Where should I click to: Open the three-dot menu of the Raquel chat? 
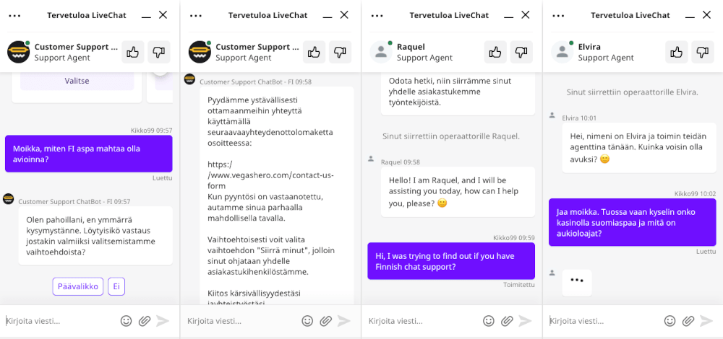(377, 15)
